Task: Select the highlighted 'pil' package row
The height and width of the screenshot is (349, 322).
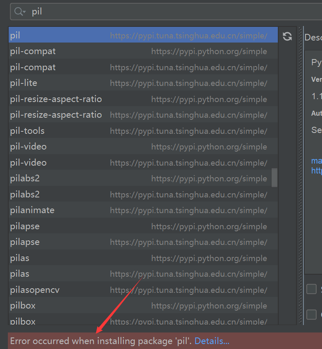Action: pyautogui.click(x=143, y=35)
